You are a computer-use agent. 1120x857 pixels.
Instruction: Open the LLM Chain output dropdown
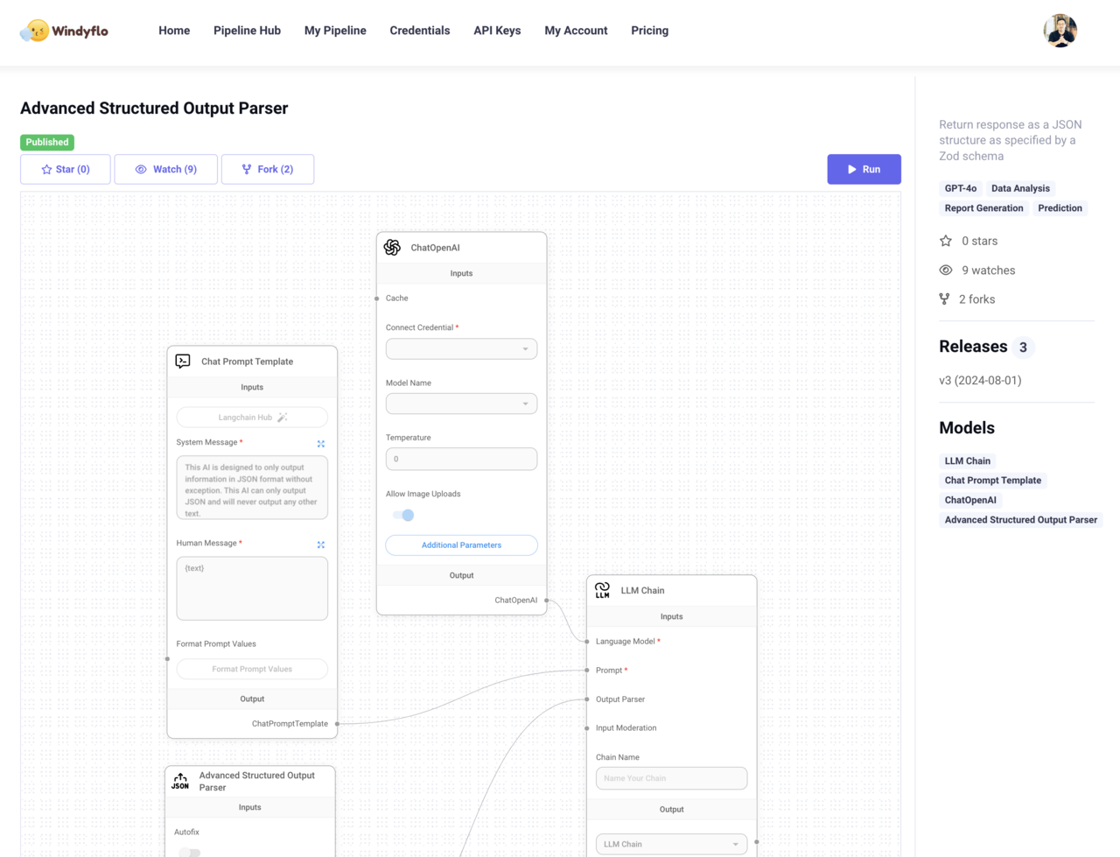click(671, 844)
